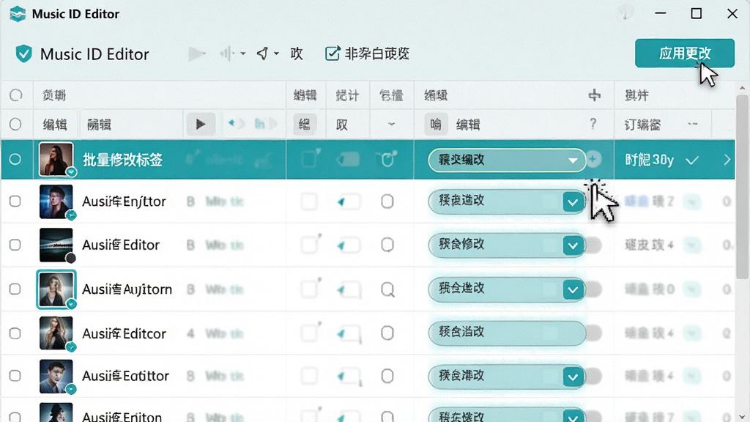The width and height of the screenshot is (750, 422).
Task: Click the Ausi库Editor album thumbnail
Action: pos(56,245)
